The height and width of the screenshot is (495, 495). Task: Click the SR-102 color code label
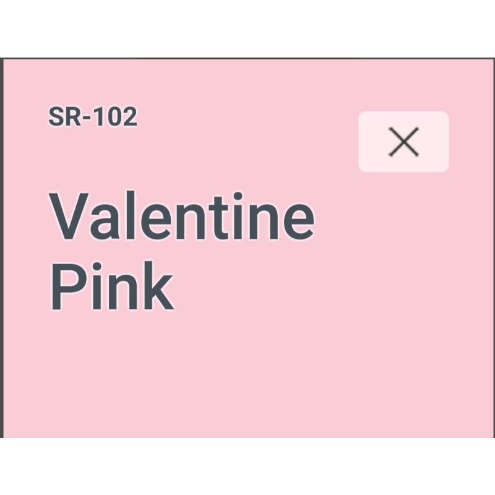(x=93, y=117)
